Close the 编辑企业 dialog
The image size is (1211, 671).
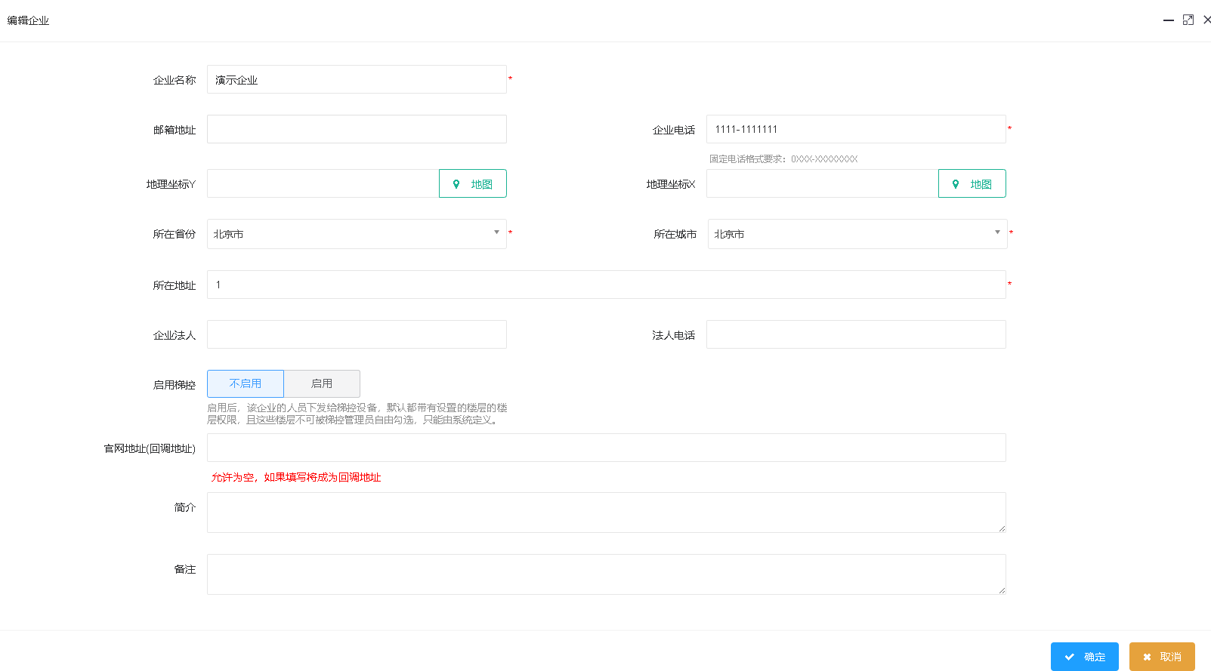click(1206, 20)
